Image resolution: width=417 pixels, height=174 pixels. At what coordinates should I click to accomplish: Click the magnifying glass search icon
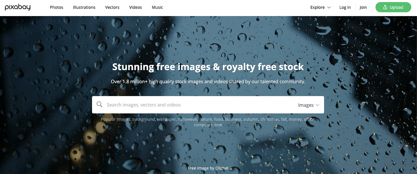coord(99,104)
